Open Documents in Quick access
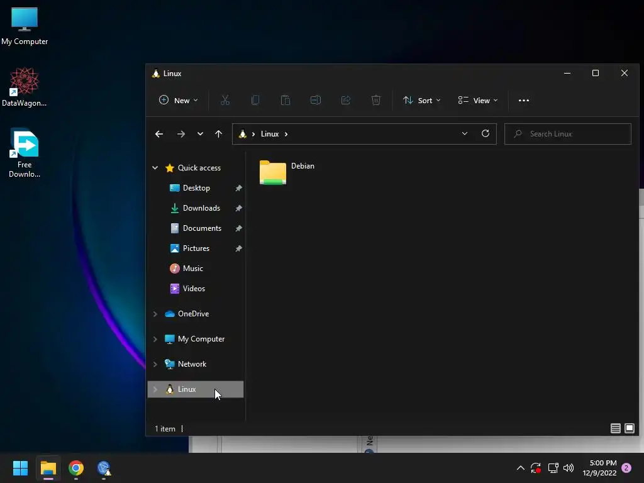 point(202,228)
